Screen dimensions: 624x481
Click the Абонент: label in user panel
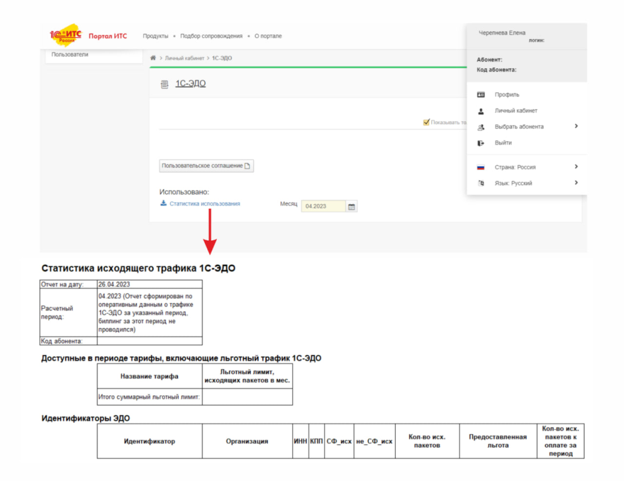[x=489, y=60]
